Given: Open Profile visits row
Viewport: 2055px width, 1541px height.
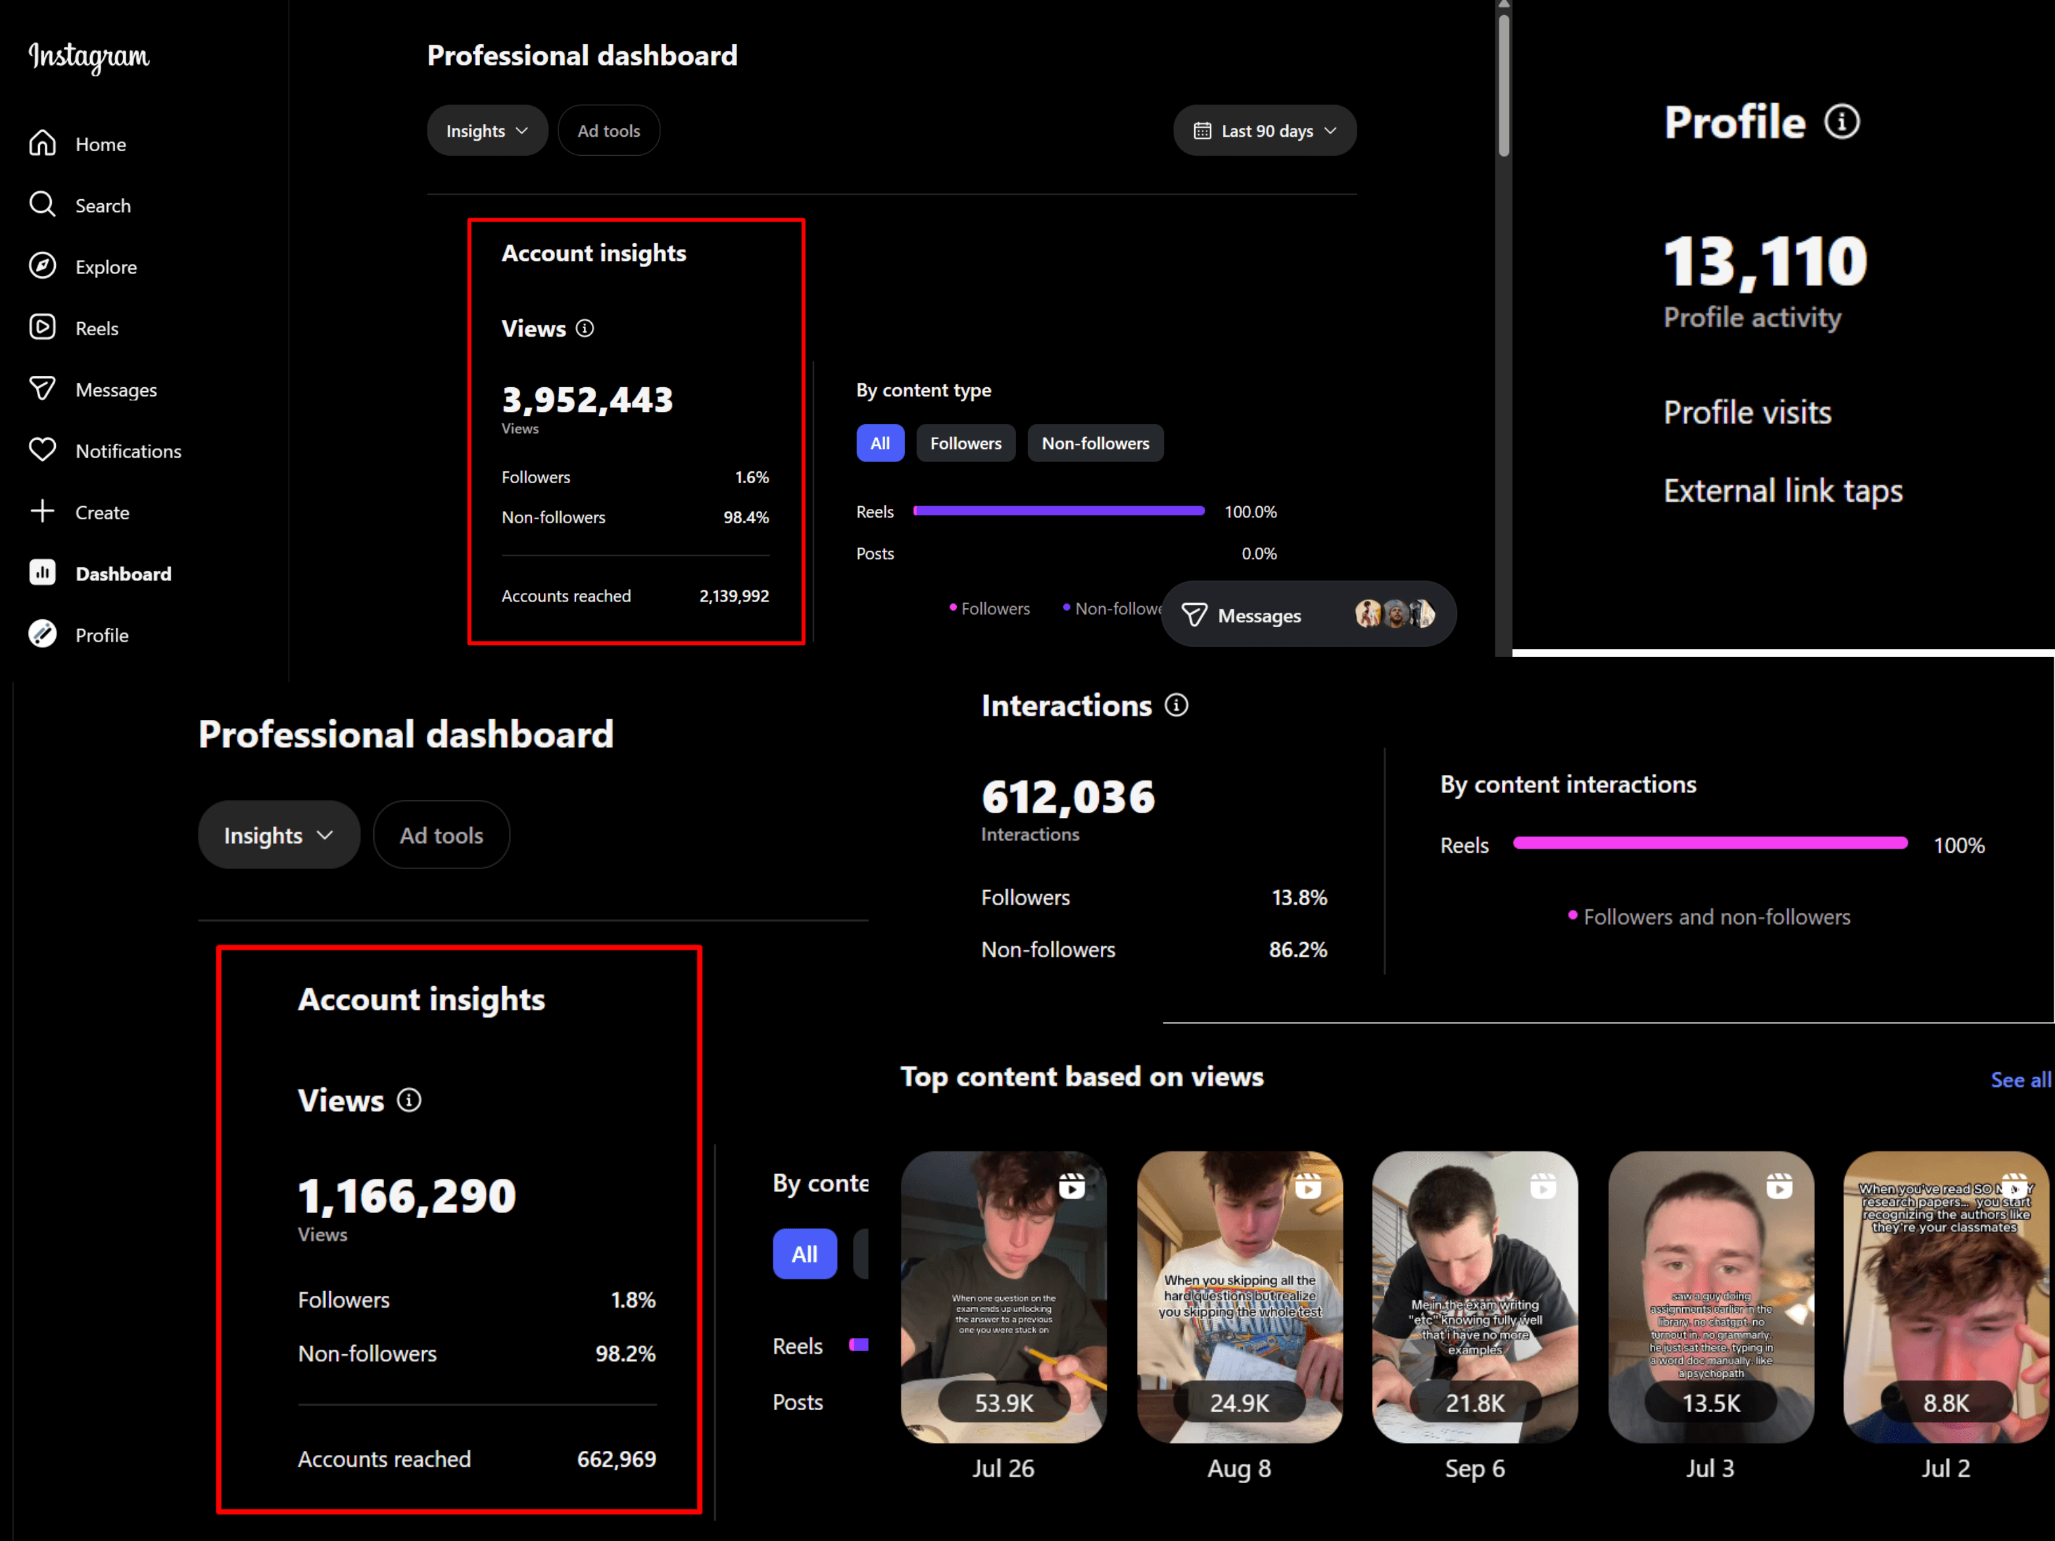Looking at the screenshot, I should pyautogui.click(x=1747, y=412).
